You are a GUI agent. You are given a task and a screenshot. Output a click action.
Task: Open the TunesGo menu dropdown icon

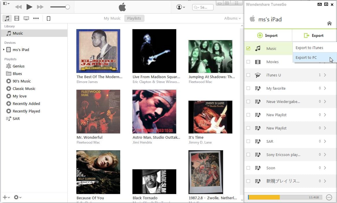click(x=326, y=4)
